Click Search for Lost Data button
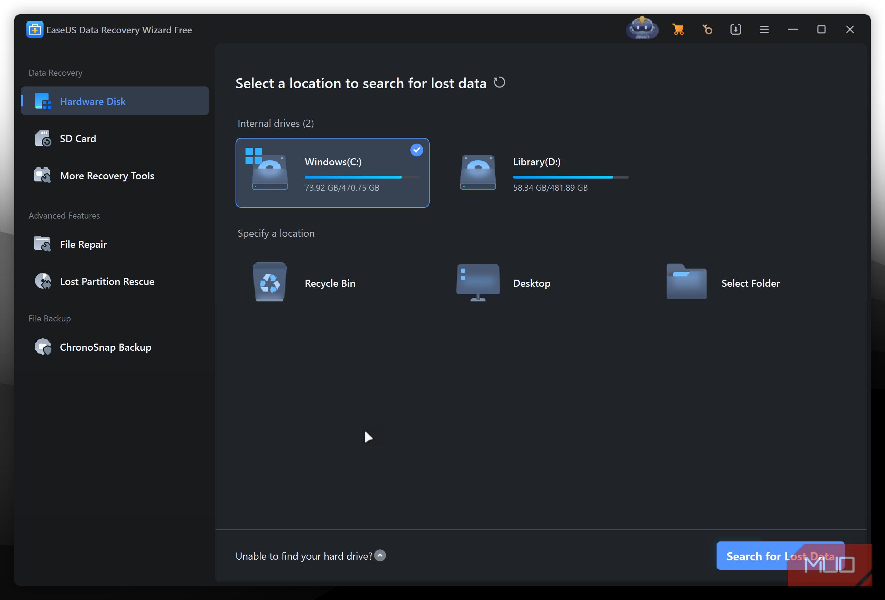The image size is (885, 600). point(780,556)
